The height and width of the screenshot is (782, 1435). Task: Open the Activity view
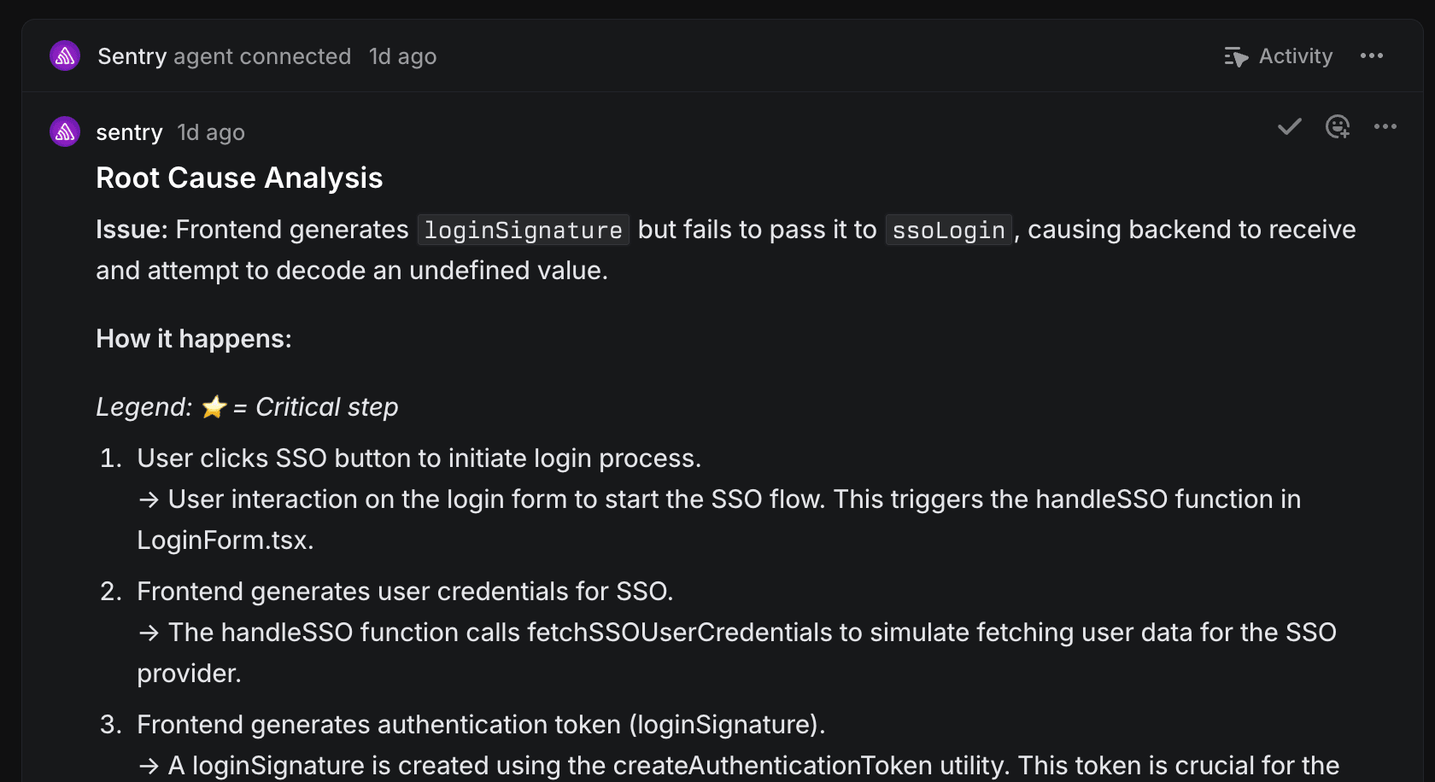[1279, 56]
